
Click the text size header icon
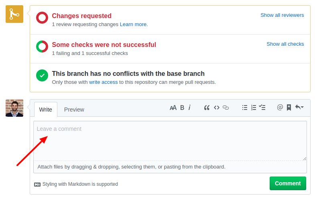click(173, 108)
